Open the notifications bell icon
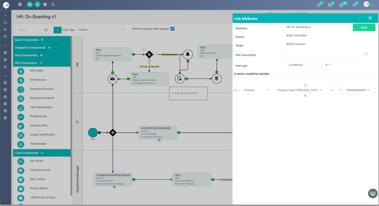The width and height of the screenshot is (379, 206). tap(319, 4)
